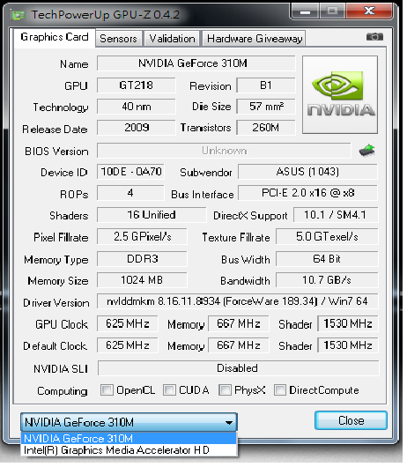Click the camera screenshot icon
Screen dimensions: 407x467
pyautogui.click(x=374, y=37)
